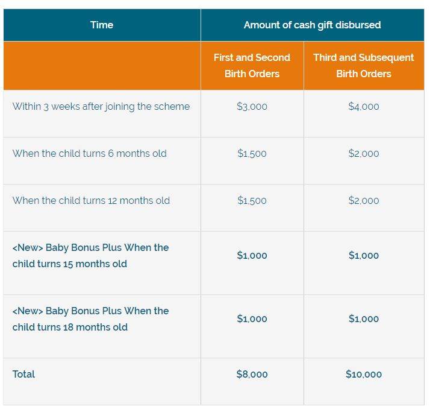The image size is (430, 412).
Task: Click the $3,000 amount cell
Action: (x=252, y=106)
